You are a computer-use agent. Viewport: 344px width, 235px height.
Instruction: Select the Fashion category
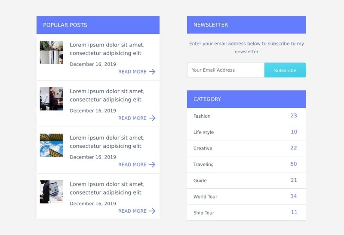246,116
